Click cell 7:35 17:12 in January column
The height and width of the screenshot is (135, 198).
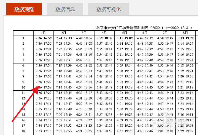coord(43,109)
